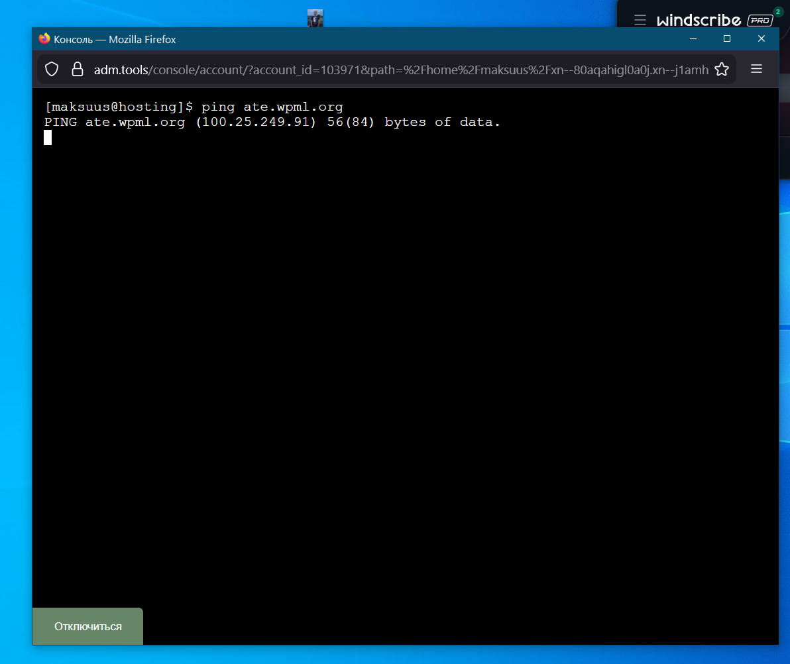Click the Firefox tracking protection shield icon
Image resolution: width=790 pixels, height=664 pixels.
pyautogui.click(x=52, y=69)
